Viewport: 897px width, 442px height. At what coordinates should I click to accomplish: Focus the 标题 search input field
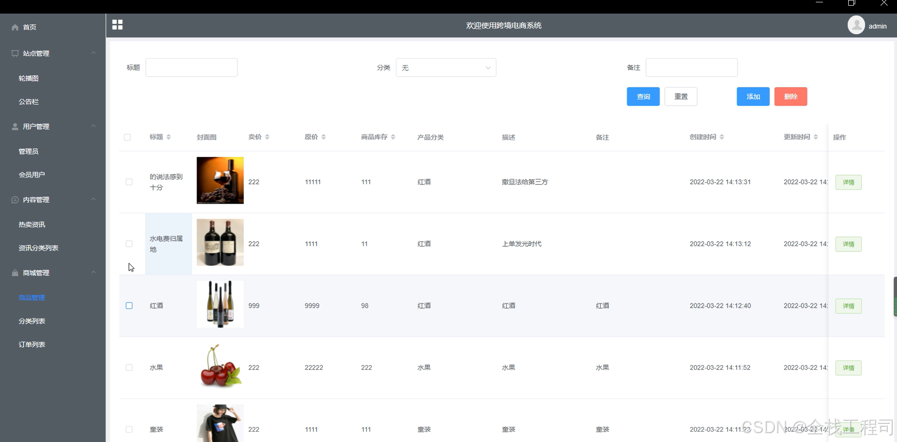point(191,67)
